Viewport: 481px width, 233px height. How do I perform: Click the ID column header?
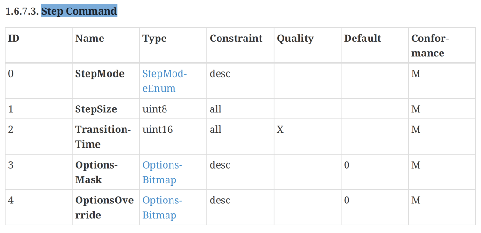coord(14,39)
